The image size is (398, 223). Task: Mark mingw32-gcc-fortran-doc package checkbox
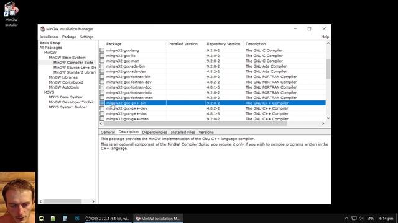coord(102,87)
